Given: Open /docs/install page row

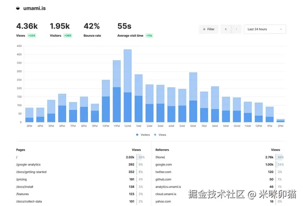Looking at the screenshot, I should 80,187.
